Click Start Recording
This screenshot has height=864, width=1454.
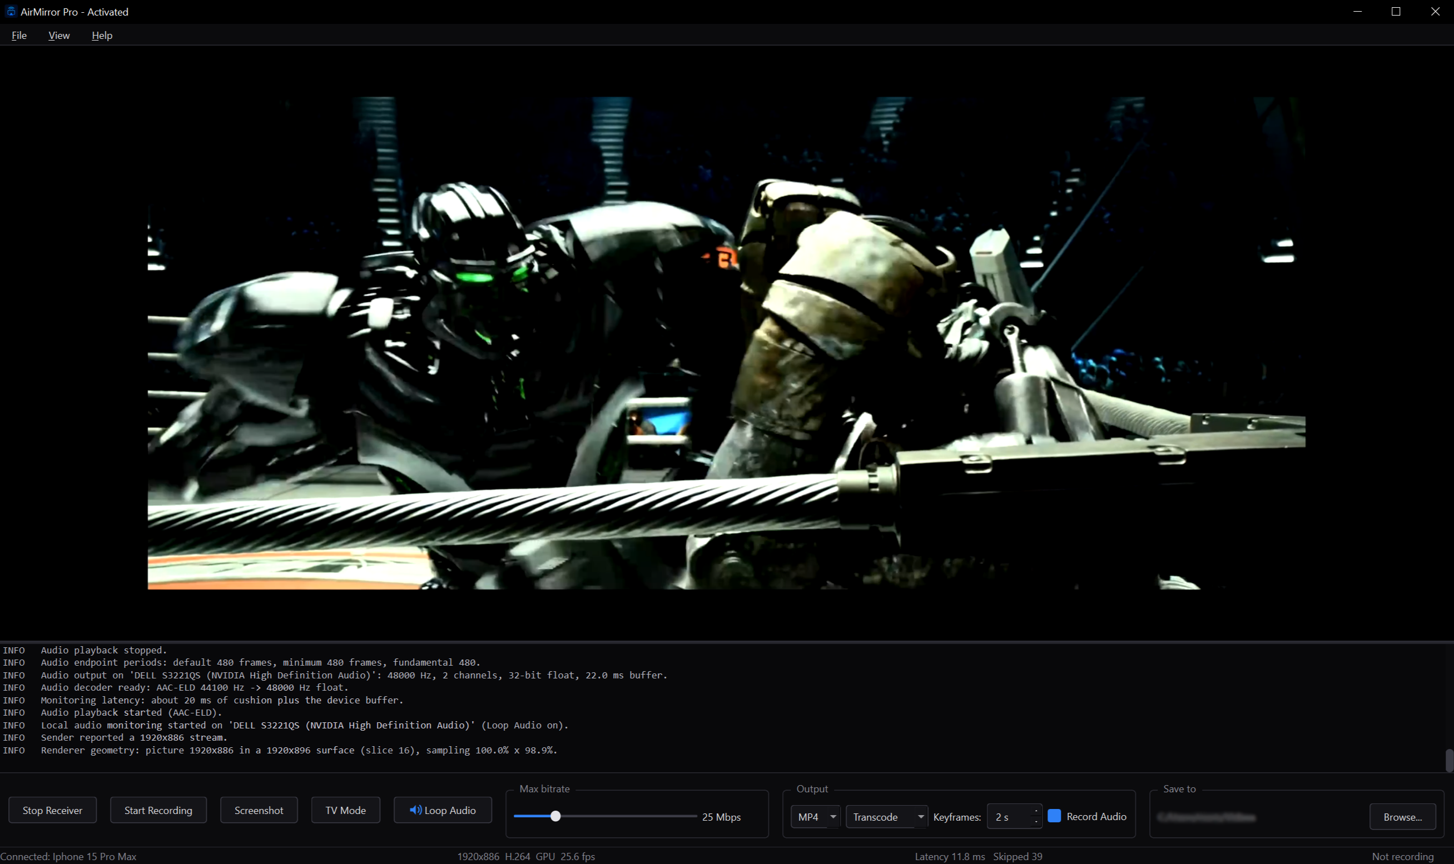tap(158, 810)
